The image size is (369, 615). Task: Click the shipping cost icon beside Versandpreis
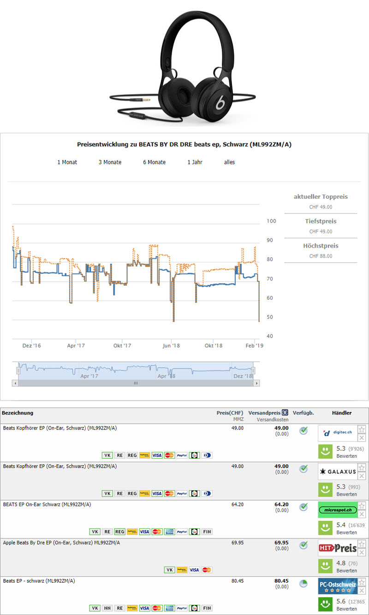coord(285,413)
